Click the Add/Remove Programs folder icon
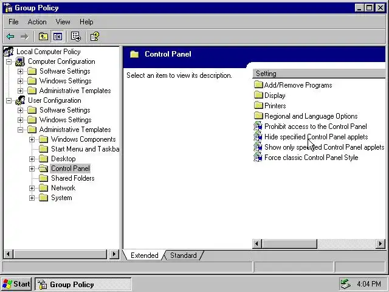 [258, 85]
